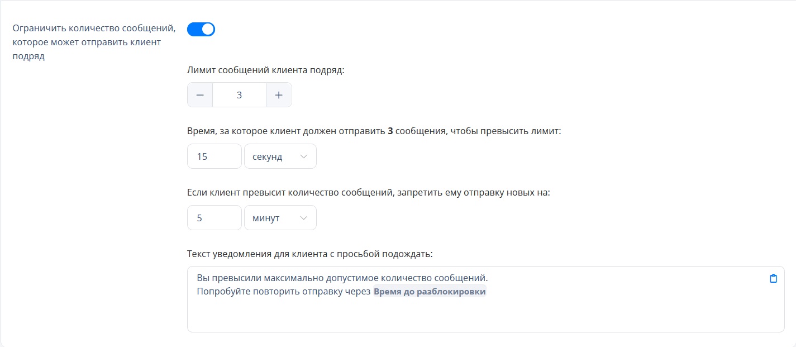Click the message limit value field showing 3

[239, 95]
